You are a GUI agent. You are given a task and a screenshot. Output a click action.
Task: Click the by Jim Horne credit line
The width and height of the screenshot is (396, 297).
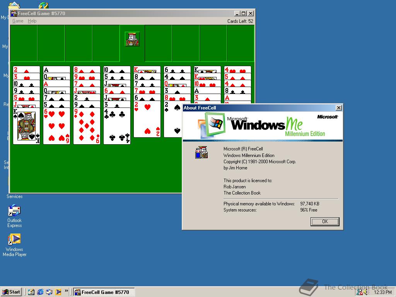[x=236, y=168]
